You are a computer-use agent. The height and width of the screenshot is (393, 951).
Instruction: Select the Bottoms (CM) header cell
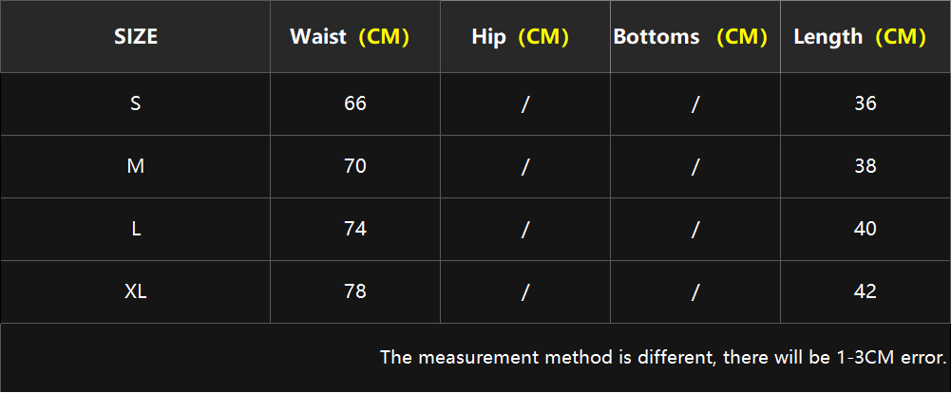[695, 37]
